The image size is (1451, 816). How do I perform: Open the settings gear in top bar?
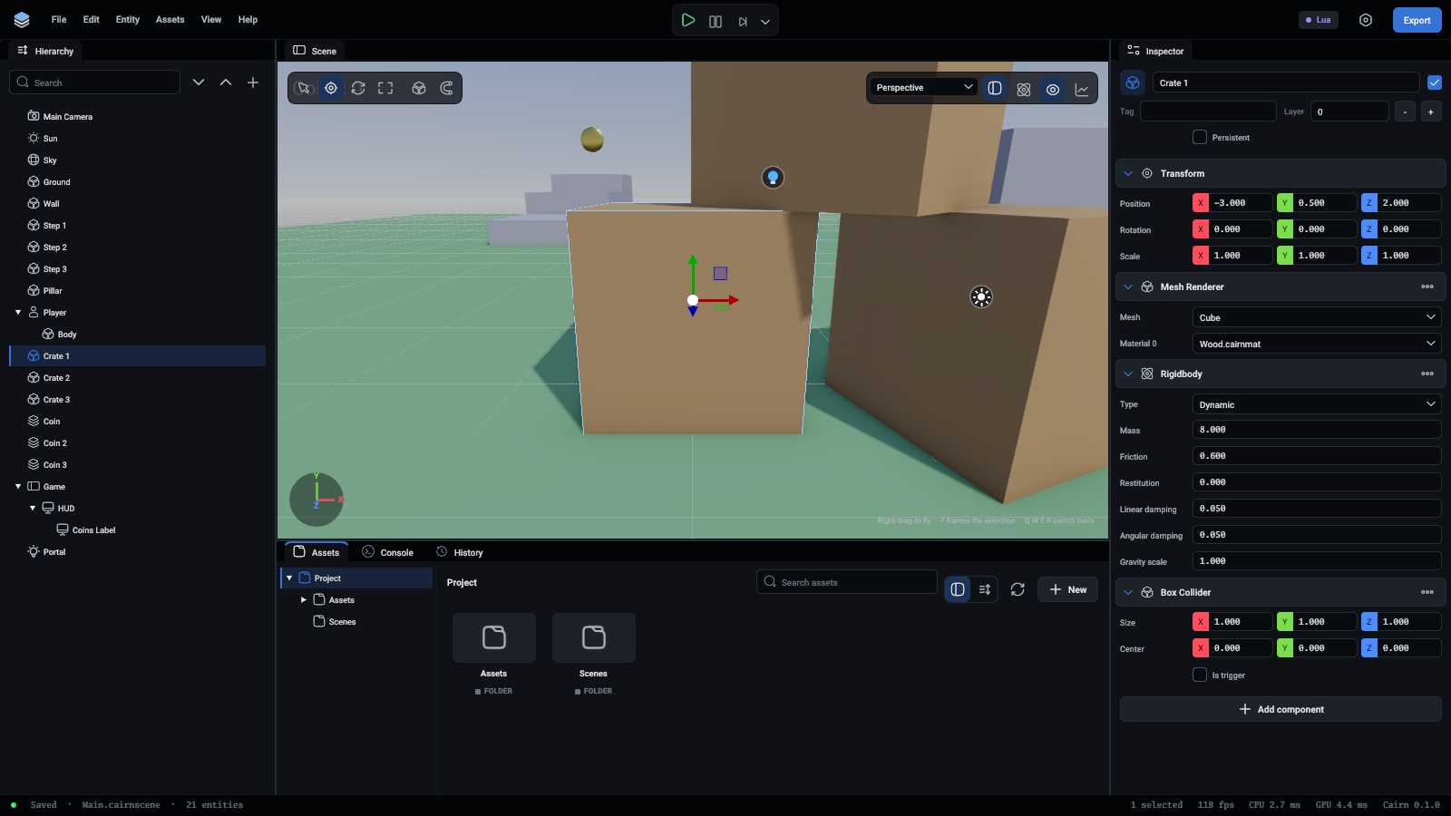[x=1366, y=20]
